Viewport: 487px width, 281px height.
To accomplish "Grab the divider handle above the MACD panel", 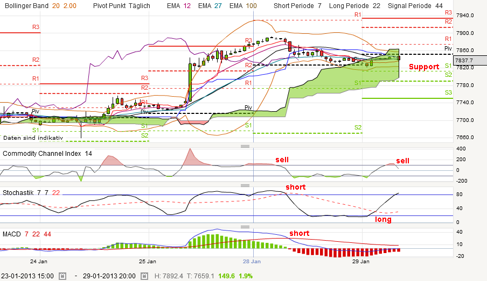I will tap(245, 227).
